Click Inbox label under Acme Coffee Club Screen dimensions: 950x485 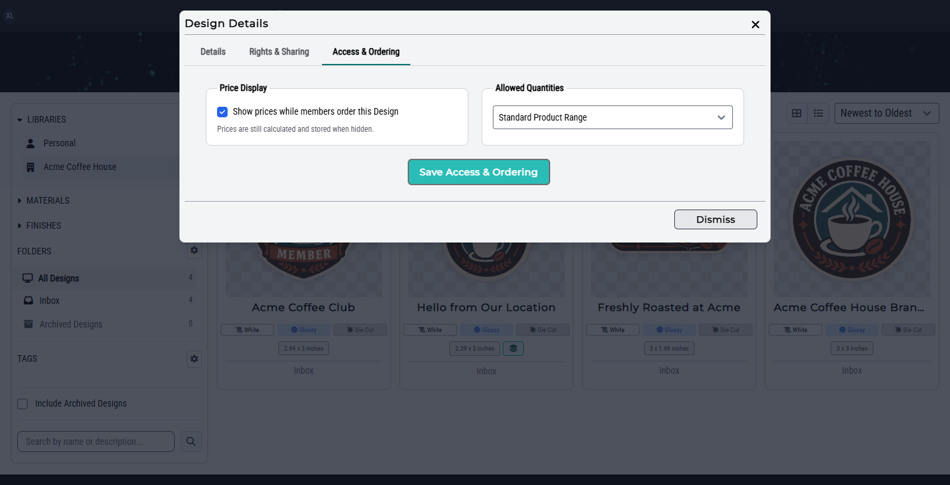click(303, 370)
